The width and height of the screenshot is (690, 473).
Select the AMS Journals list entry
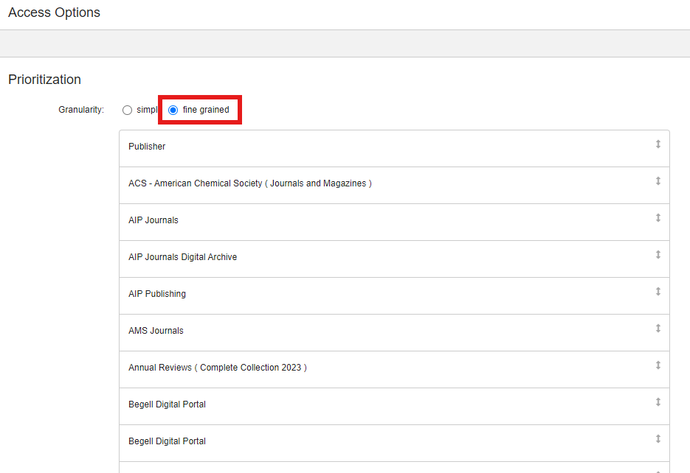(394, 333)
